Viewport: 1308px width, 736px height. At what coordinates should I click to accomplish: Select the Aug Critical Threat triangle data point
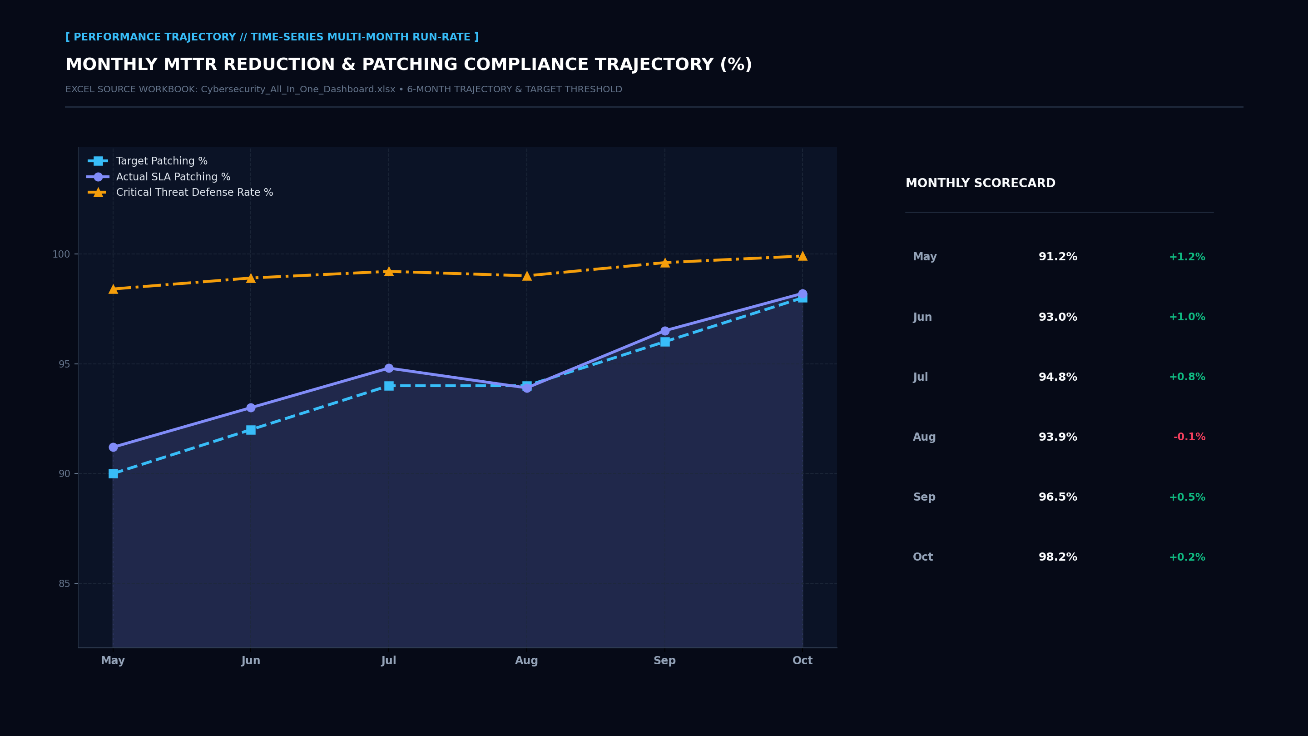(526, 276)
